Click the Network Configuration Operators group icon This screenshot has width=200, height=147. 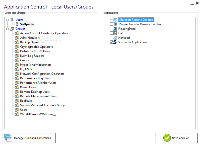(17, 74)
